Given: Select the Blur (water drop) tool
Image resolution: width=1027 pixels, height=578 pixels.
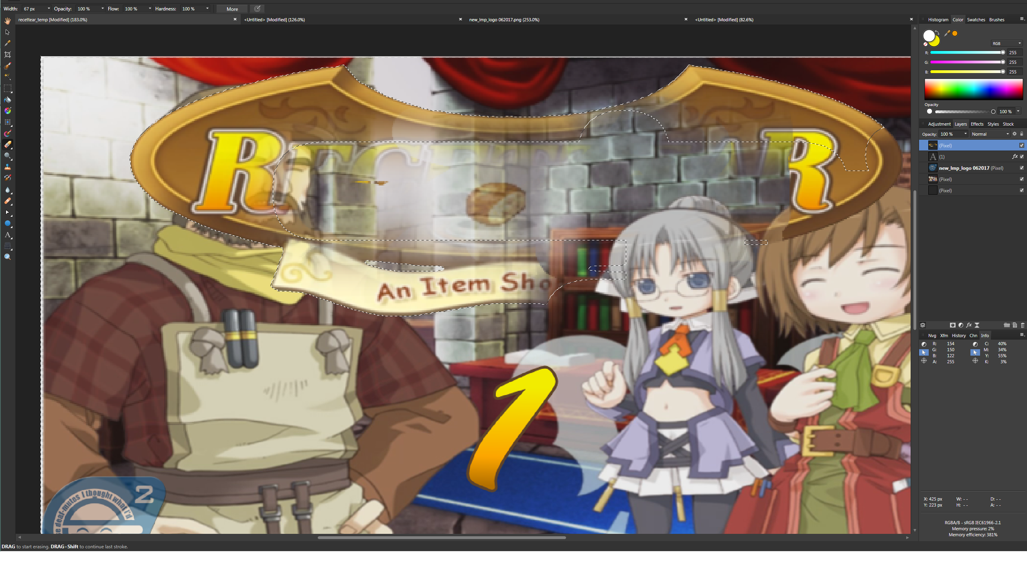Looking at the screenshot, I should [8, 190].
